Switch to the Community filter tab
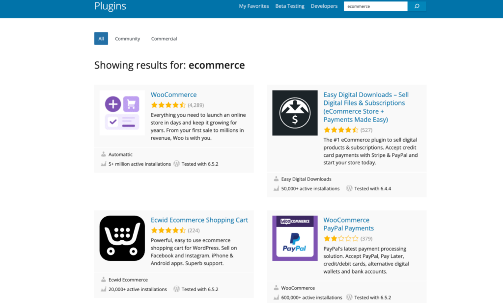Image resolution: width=503 pixels, height=303 pixels. (x=127, y=39)
